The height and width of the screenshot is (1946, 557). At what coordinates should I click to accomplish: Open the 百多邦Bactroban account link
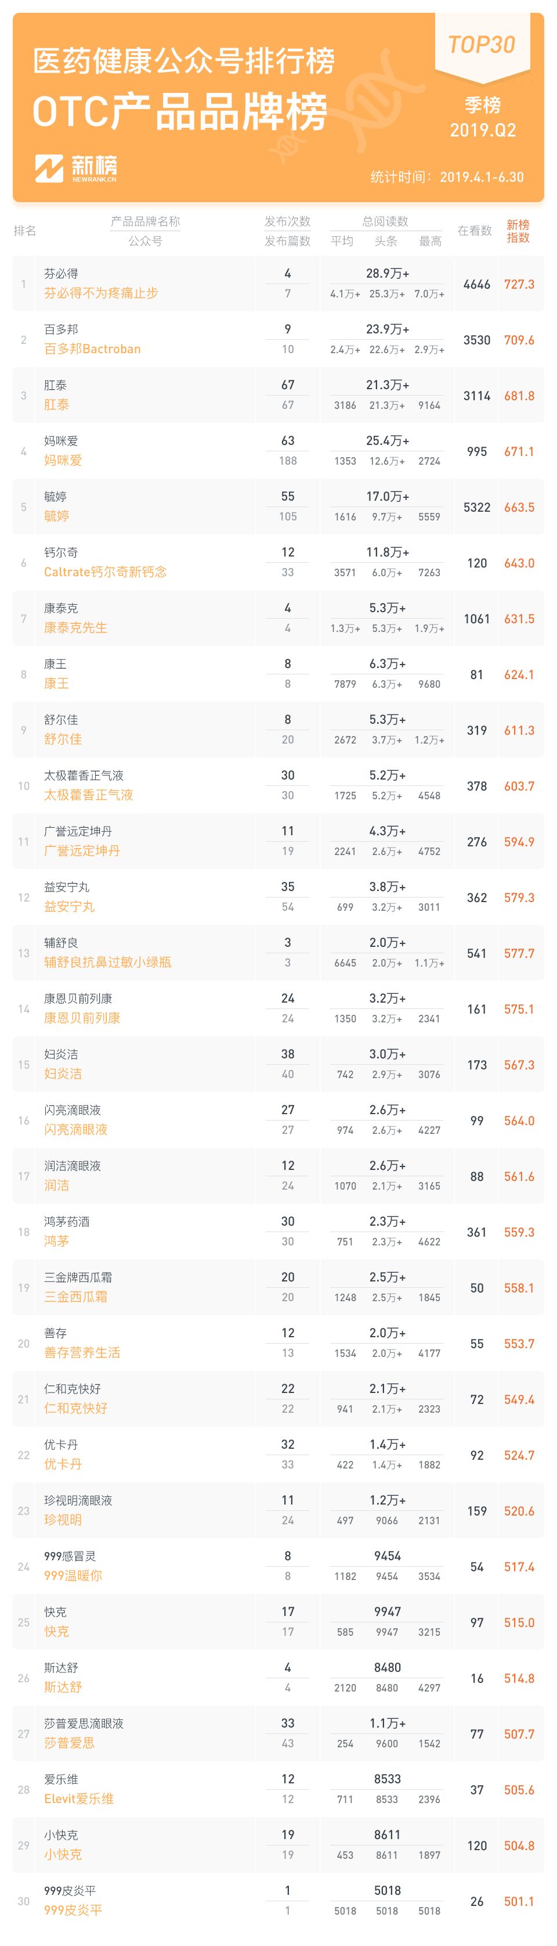(92, 349)
